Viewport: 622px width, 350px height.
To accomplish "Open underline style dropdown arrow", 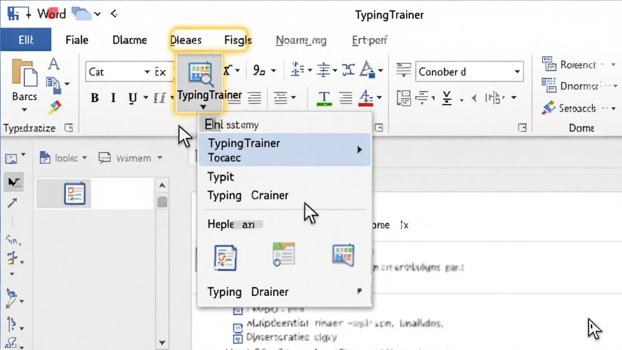I will 146,98.
